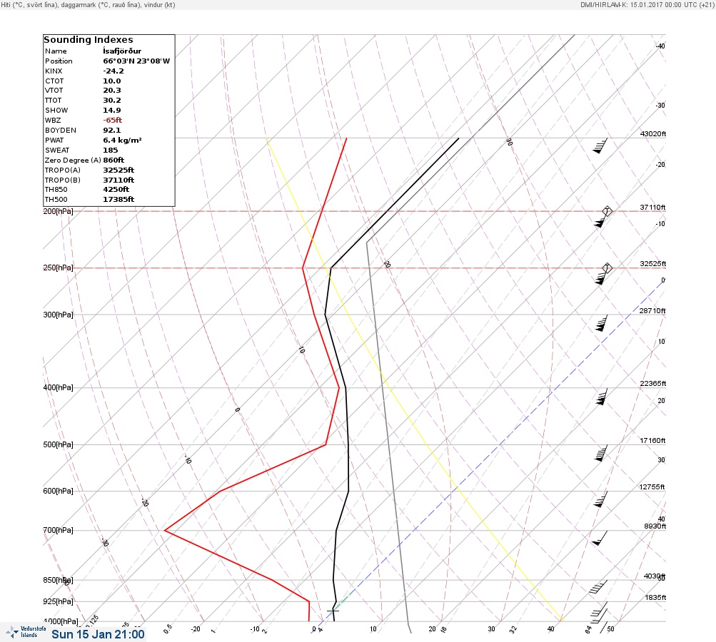The image size is (716, 642).
Task: Click the 400[hPa] pressure label
Action: click(x=58, y=387)
